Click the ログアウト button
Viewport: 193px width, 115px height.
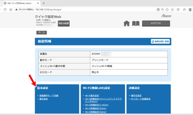click(x=156, y=24)
